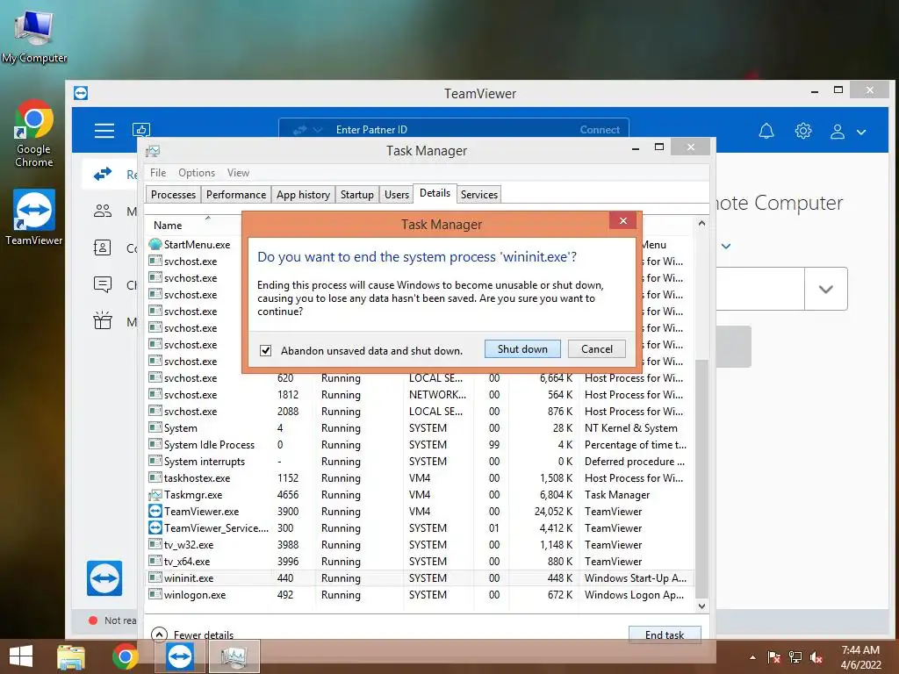This screenshot has height=674, width=899.
Task: Select gift box sidebar icon
Action: click(103, 320)
